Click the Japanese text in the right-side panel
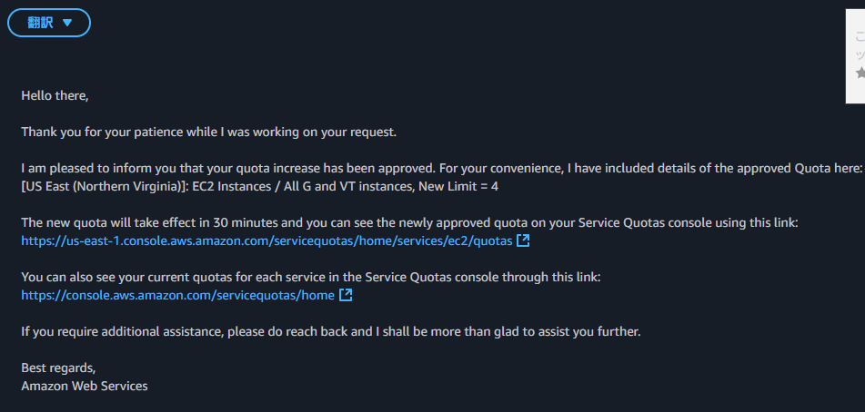 tap(860, 45)
